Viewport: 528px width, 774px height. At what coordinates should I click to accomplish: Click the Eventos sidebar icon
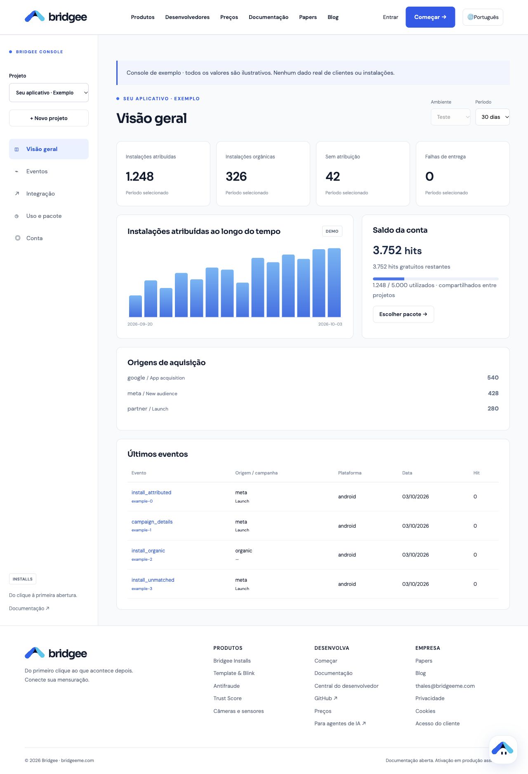pyautogui.click(x=17, y=172)
